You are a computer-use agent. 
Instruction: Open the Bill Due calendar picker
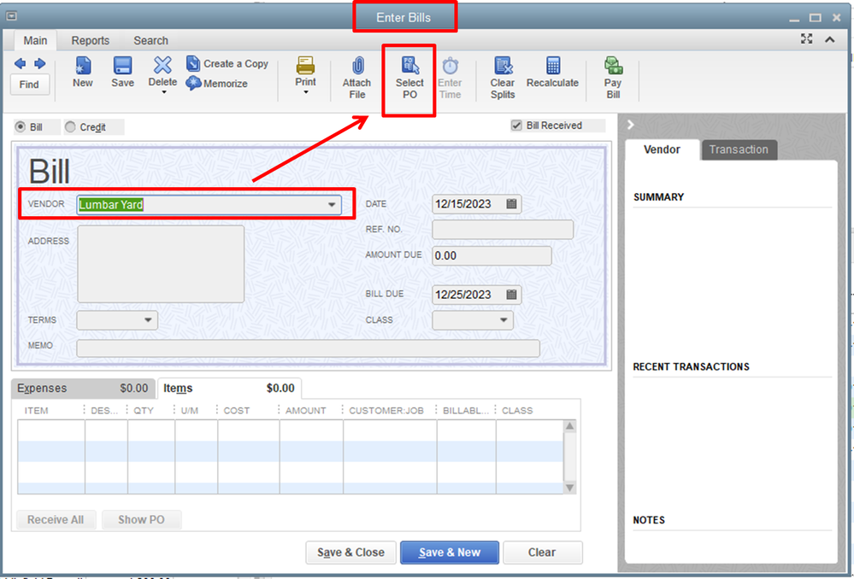pos(511,295)
